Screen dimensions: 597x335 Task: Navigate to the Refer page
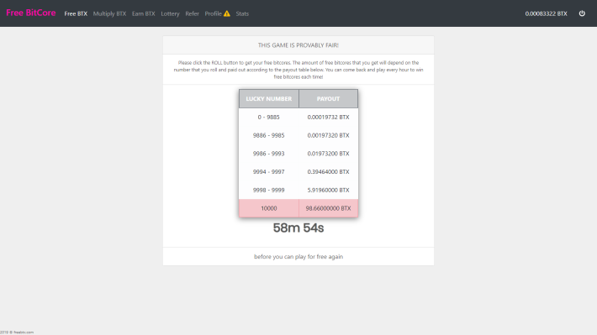click(x=193, y=13)
